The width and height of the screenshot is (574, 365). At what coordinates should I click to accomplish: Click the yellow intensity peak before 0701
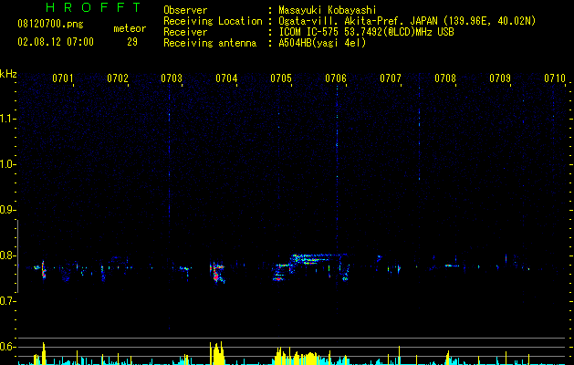43,353
